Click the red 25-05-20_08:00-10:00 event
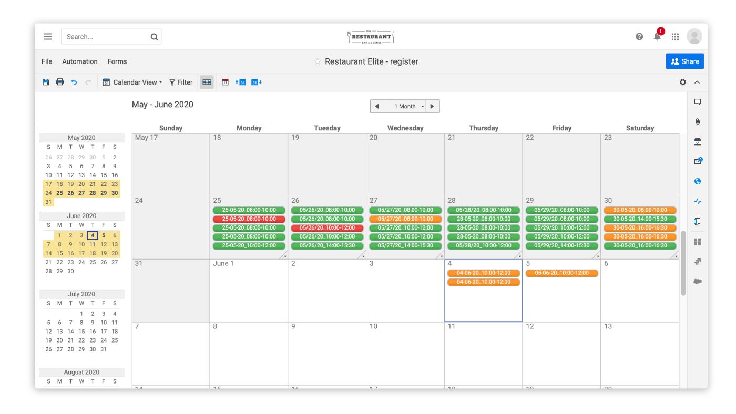Screen dimensions: 736x414 coord(249,219)
